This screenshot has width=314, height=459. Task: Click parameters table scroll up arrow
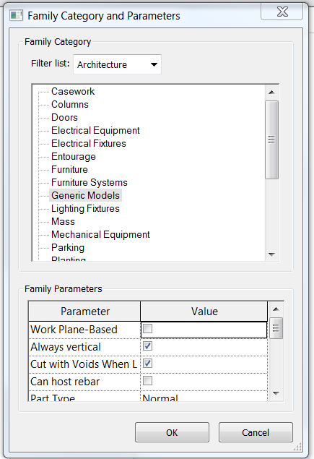[276, 309]
